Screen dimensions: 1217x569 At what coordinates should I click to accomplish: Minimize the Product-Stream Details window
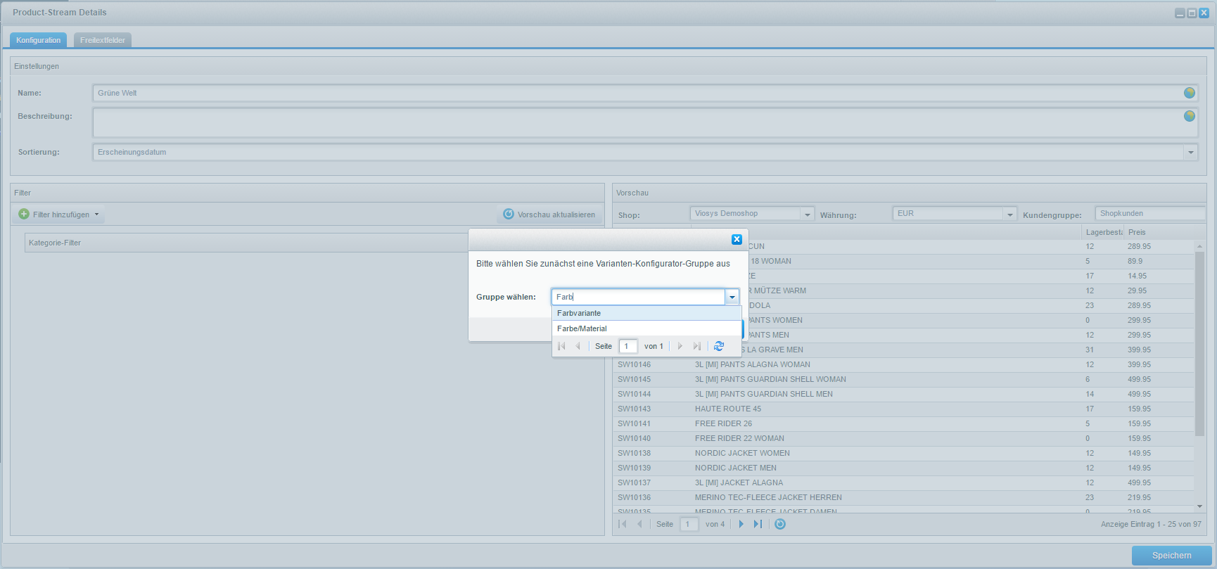pyautogui.click(x=1180, y=13)
